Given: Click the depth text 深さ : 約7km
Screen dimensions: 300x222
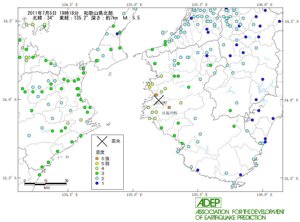Looking at the screenshot, I should (104, 18).
